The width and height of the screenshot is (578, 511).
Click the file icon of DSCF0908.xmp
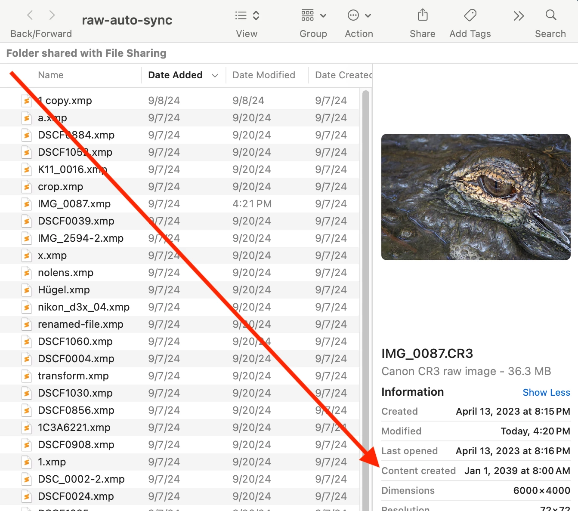(x=27, y=445)
